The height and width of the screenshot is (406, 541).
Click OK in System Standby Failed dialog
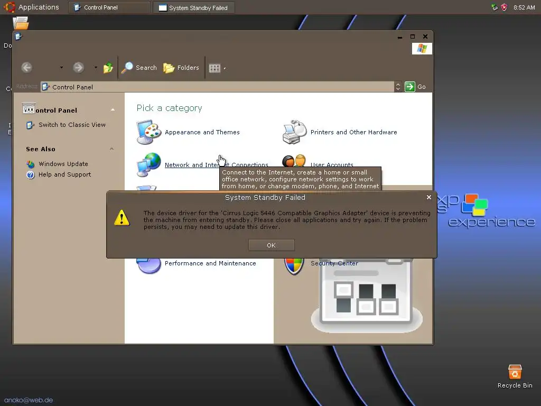click(271, 245)
